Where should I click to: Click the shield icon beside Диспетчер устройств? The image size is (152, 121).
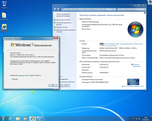[54, 20]
